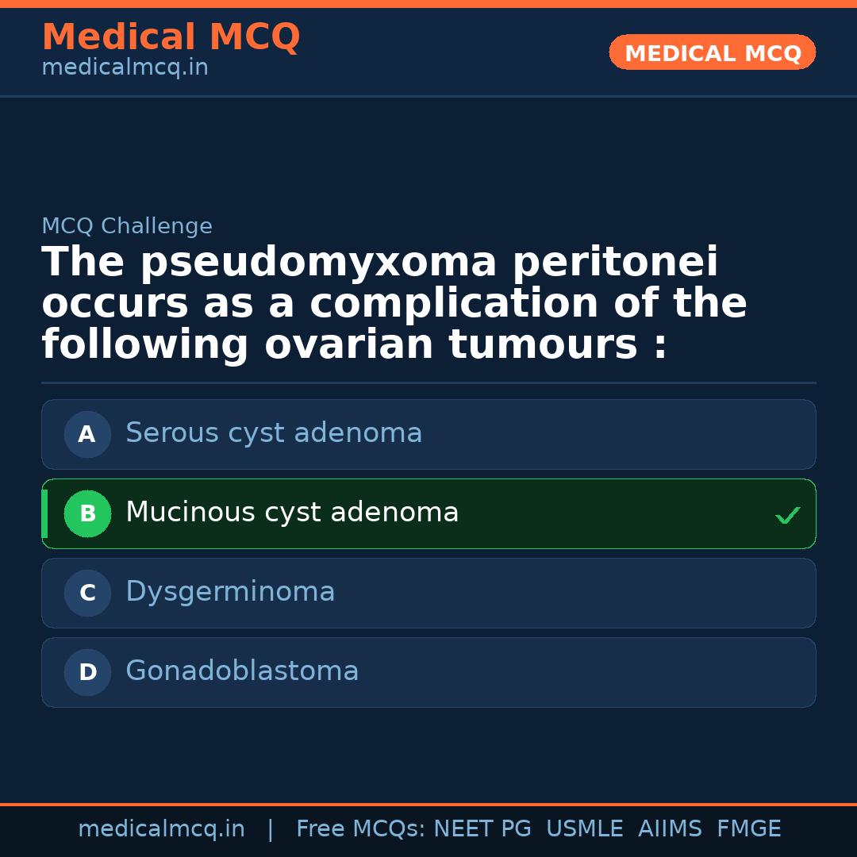Click USMLE in the footer

click(584, 829)
